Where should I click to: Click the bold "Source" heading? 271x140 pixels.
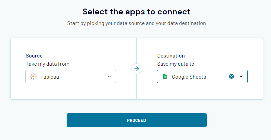point(34,56)
